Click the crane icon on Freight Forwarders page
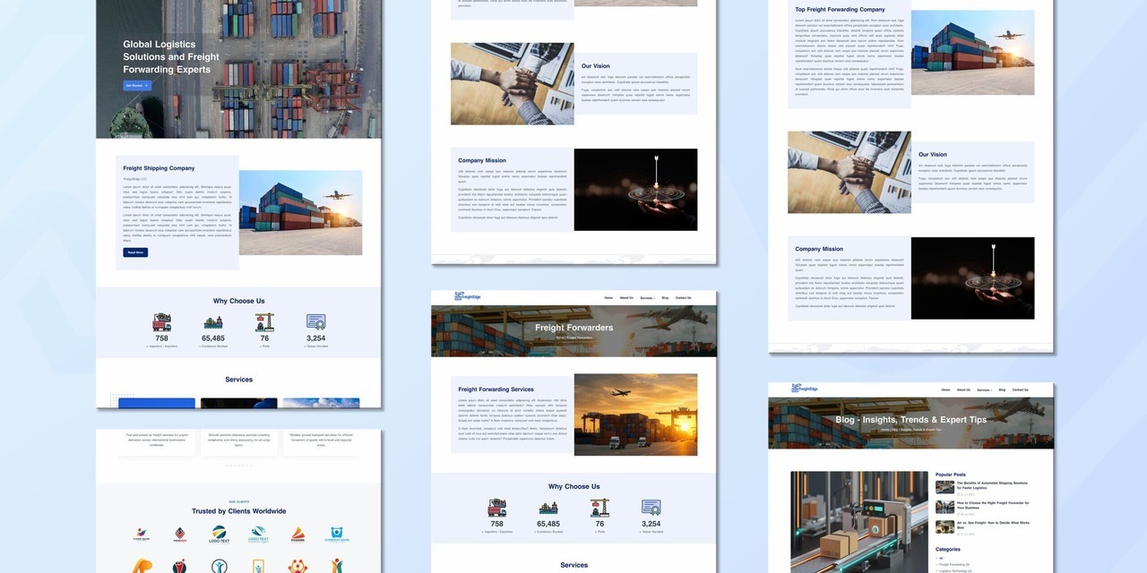1147x573 pixels. pyautogui.click(x=599, y=508)
